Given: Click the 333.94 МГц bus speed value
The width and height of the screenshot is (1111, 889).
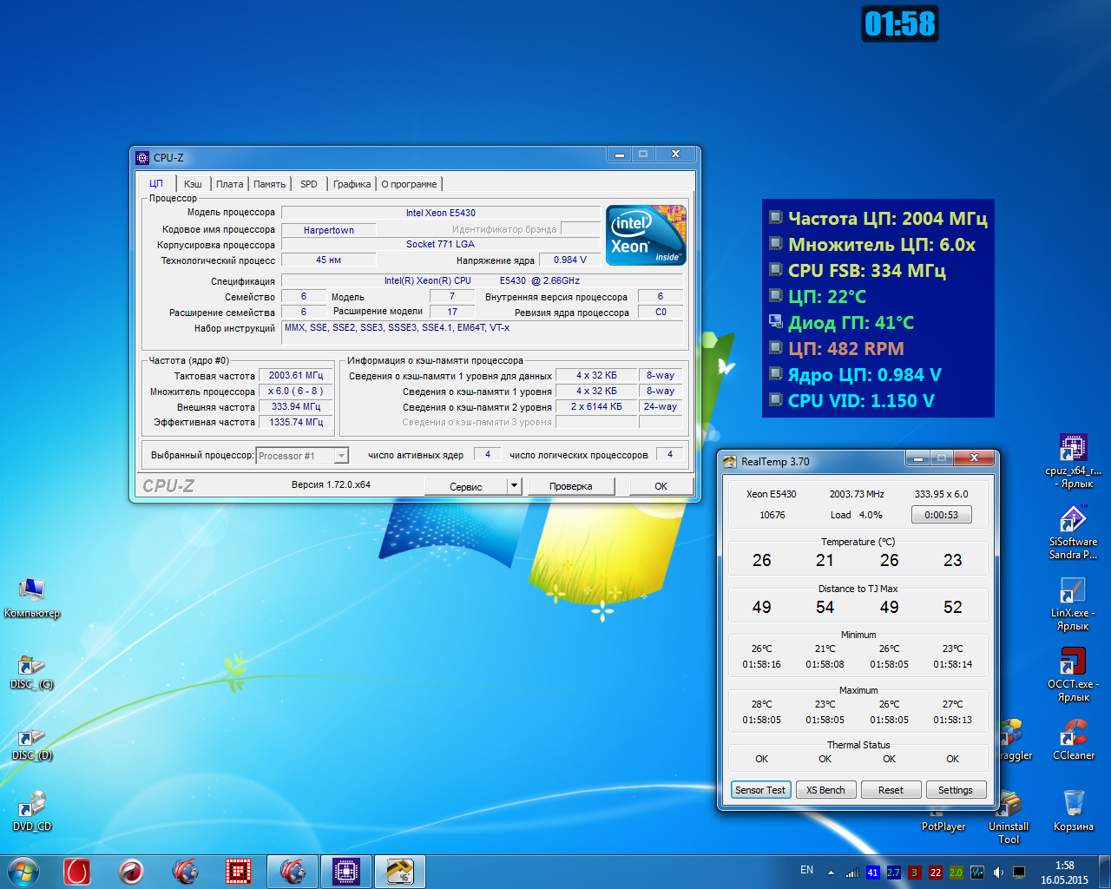Looking at the screenshot, I should pyautogui.click(x=296, y=406).
